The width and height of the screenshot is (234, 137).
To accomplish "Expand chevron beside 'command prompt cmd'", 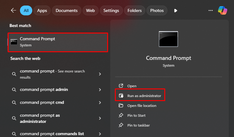I will click(x=100, y=103).
